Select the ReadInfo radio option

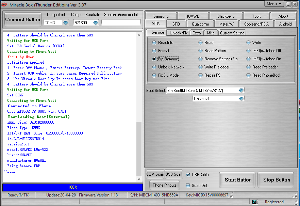[154, 43]
